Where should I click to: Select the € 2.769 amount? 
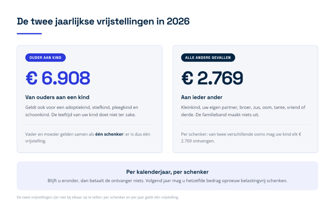coord(212,78)
